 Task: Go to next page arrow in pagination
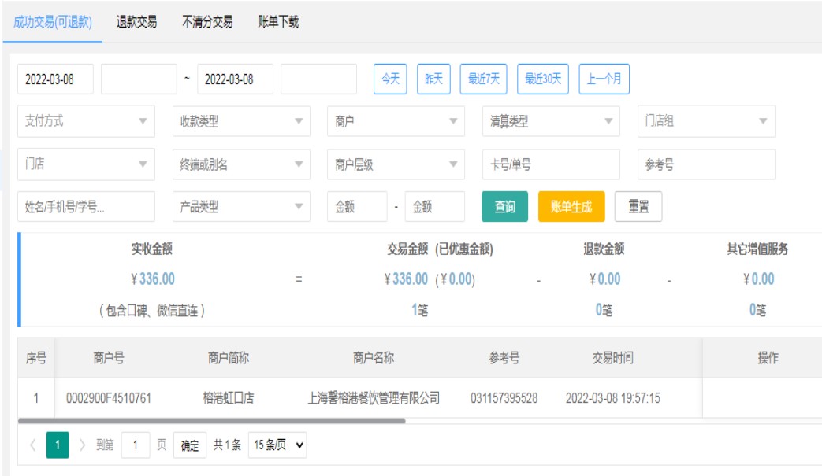tap(83, 445)
